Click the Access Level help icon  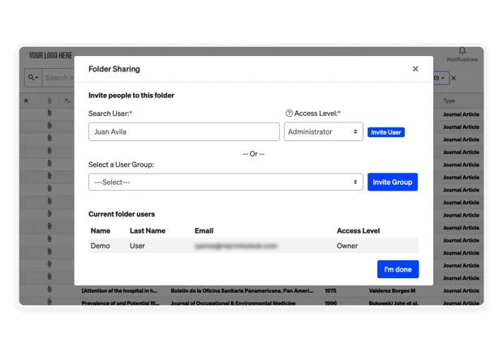click(x=289, y=114)
